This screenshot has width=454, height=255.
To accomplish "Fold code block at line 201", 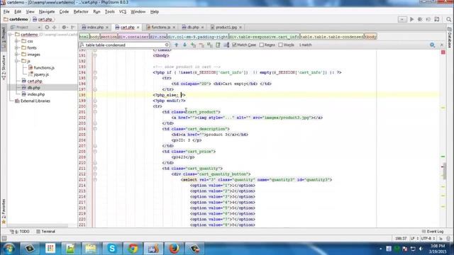I will tap(95, 112).
